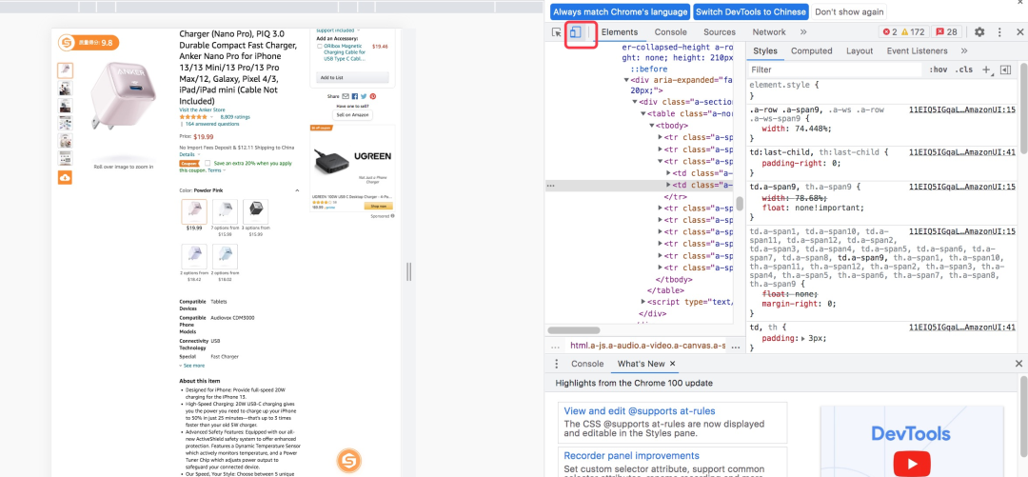Check the ORIbox Magnetic Charging Cable accessory

(319, 47)
